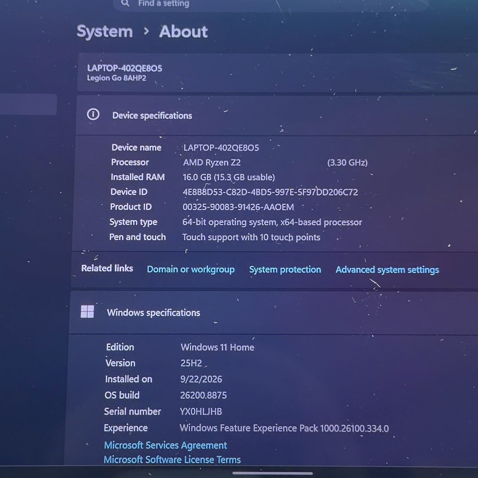Open Microsoft Software License Terms
478x478 pixels.
(x=172, y=460)
